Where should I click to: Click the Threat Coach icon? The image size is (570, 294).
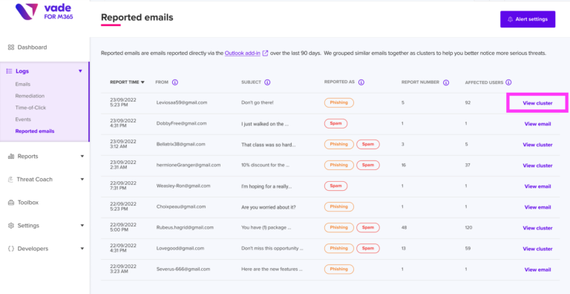[x=11, y=180]
